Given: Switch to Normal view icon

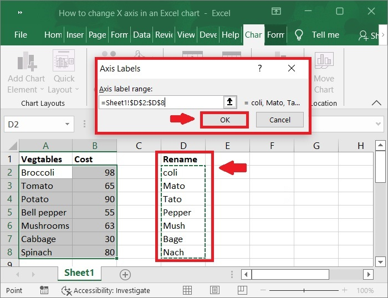Looking at the screenshot, I should point(187,290).
